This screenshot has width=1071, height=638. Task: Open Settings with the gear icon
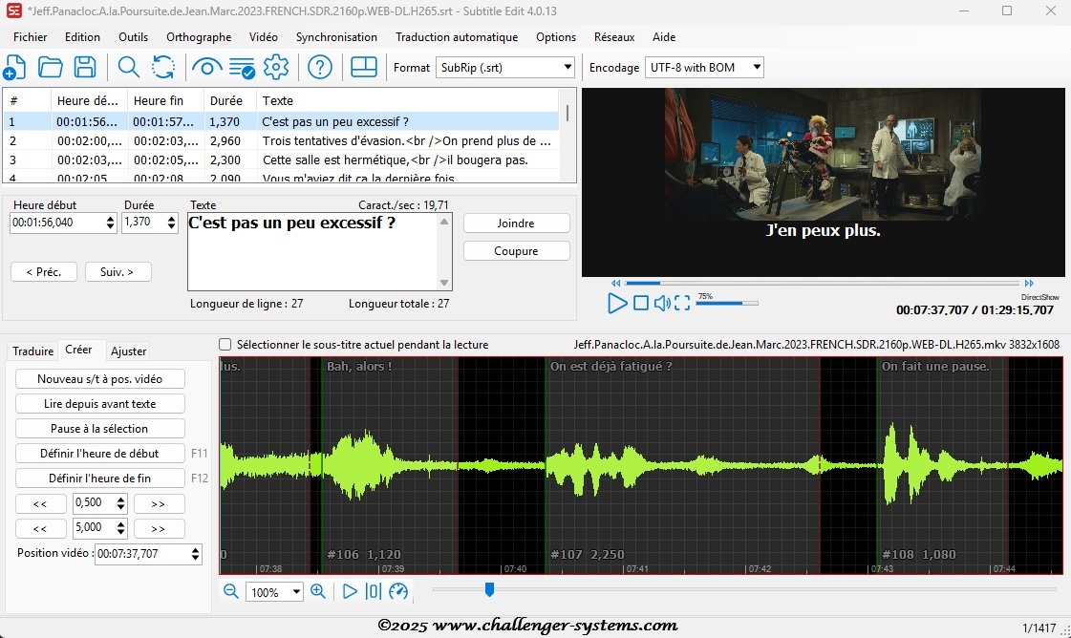coord(276,67)
